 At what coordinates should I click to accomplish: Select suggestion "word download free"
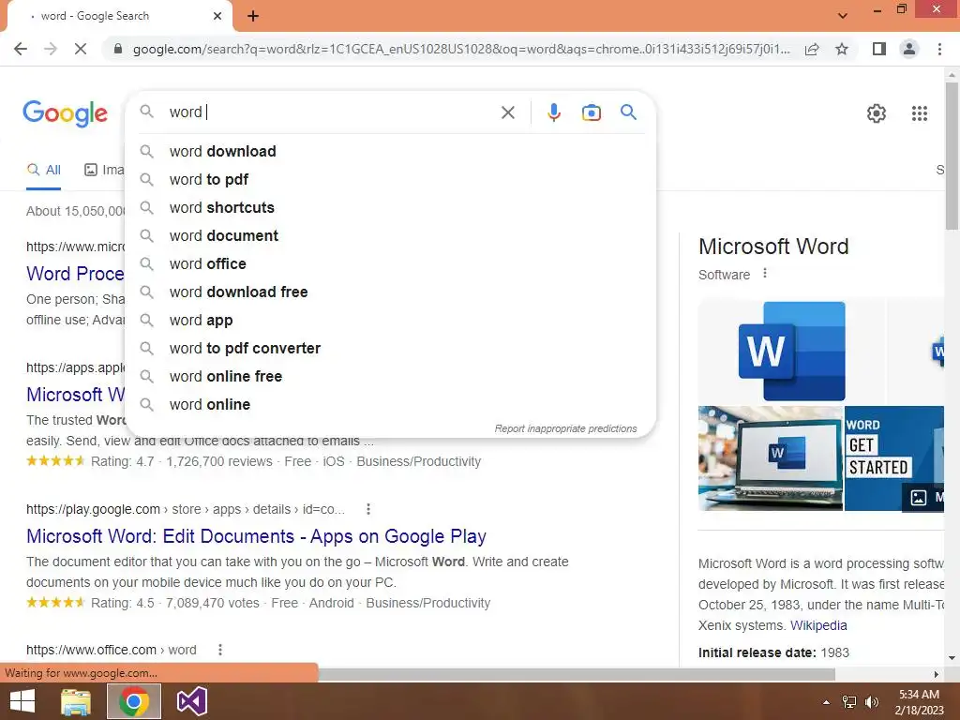point(390,292)
